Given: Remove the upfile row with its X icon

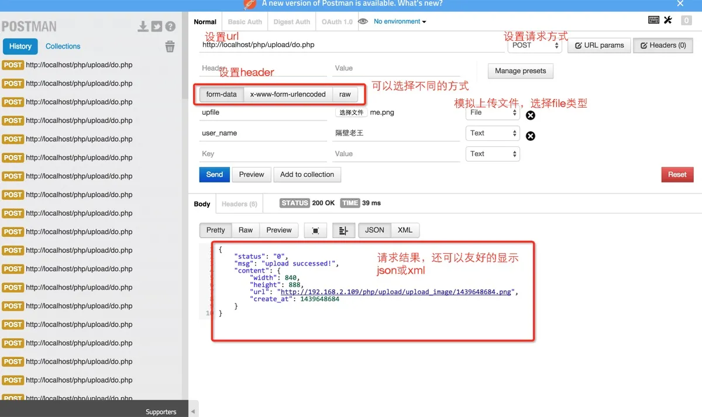Looking at the screenshot, I should pyautogui.click(x=531, y=115).
